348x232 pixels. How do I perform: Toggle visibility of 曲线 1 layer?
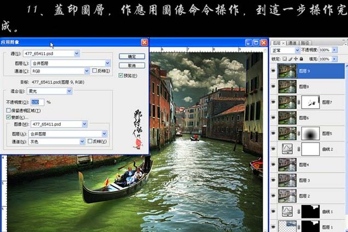tap(273, 211)
